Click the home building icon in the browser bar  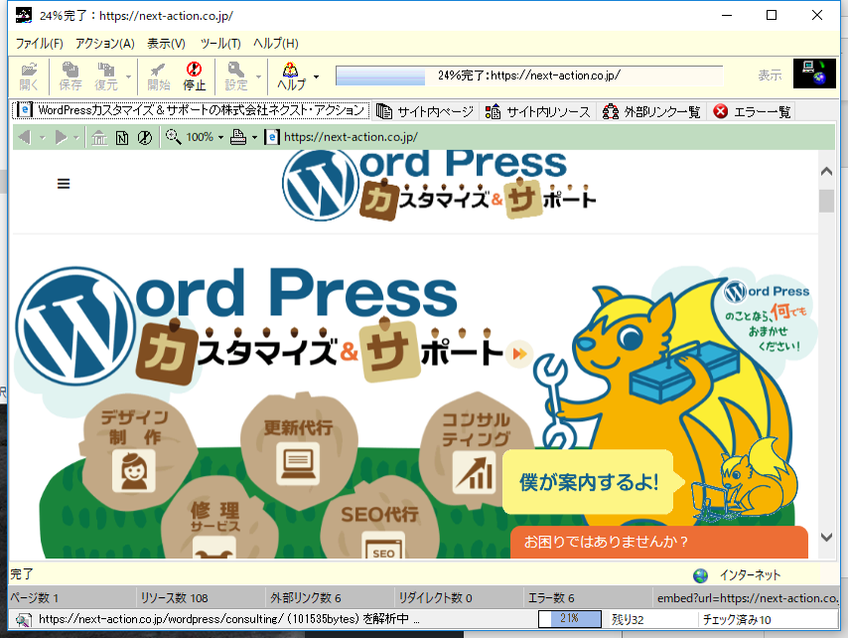point(99,137)
